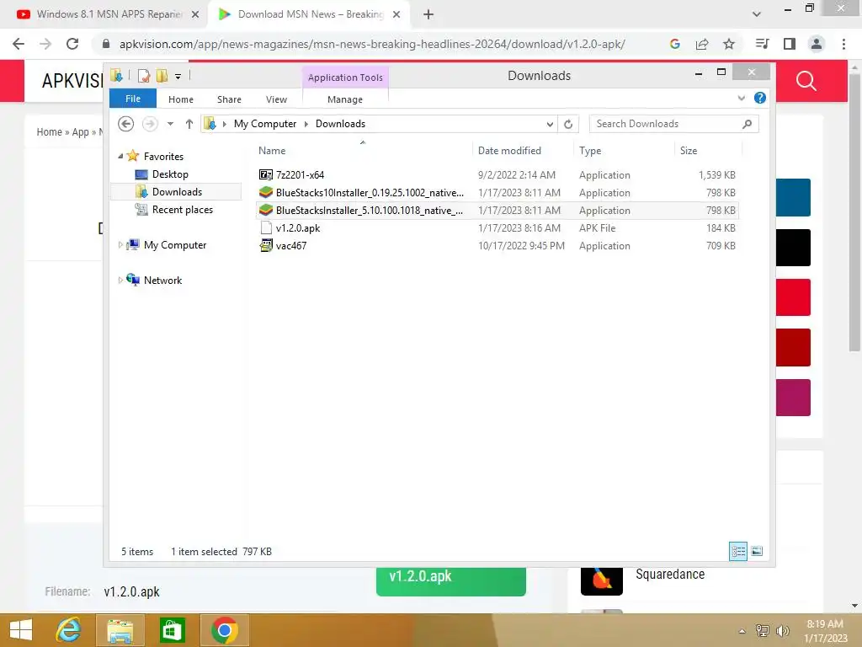Open Explorer help question mark icon

(760, 98)
